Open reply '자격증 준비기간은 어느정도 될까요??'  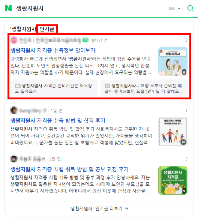[x=54, y=88]
